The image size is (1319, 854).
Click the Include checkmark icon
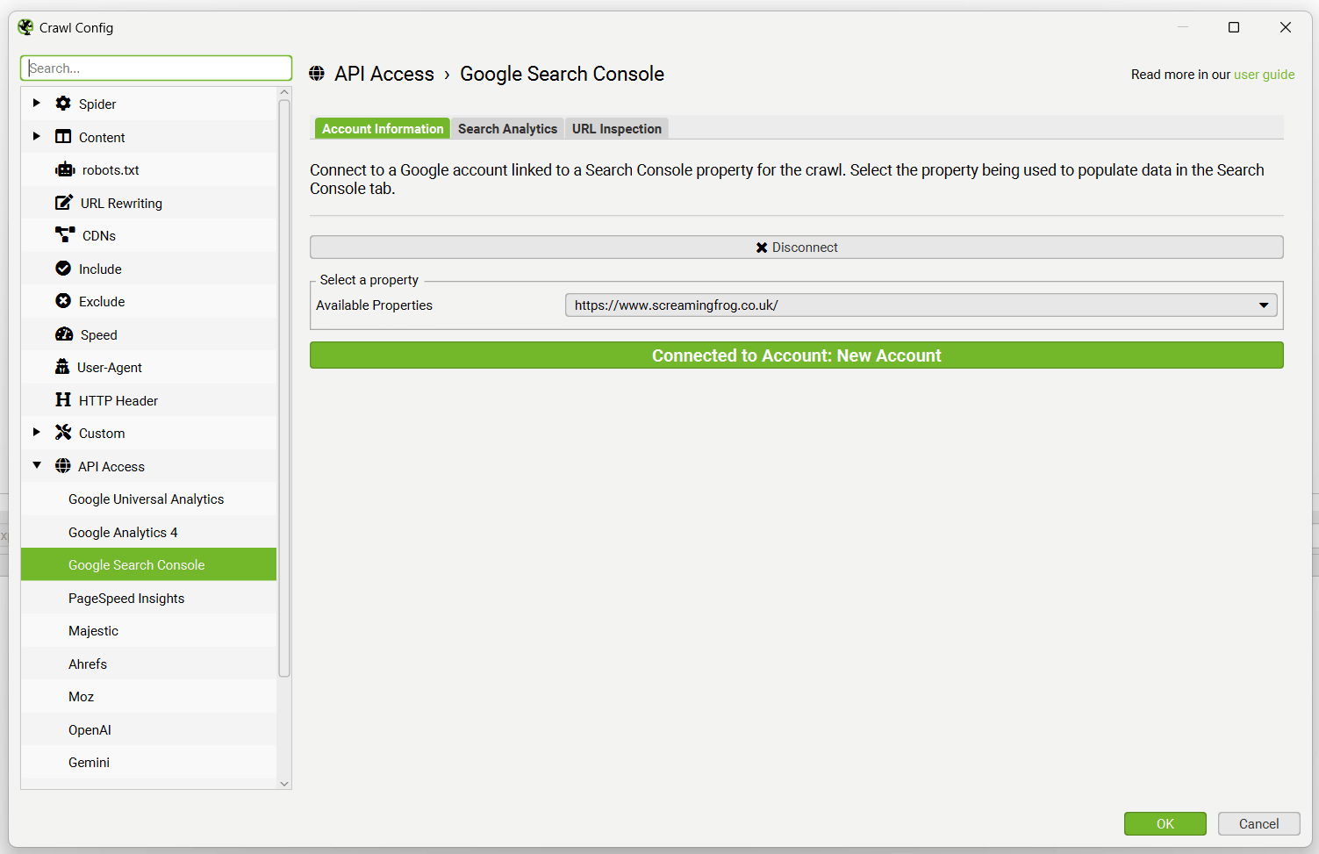tap(63, 269)
